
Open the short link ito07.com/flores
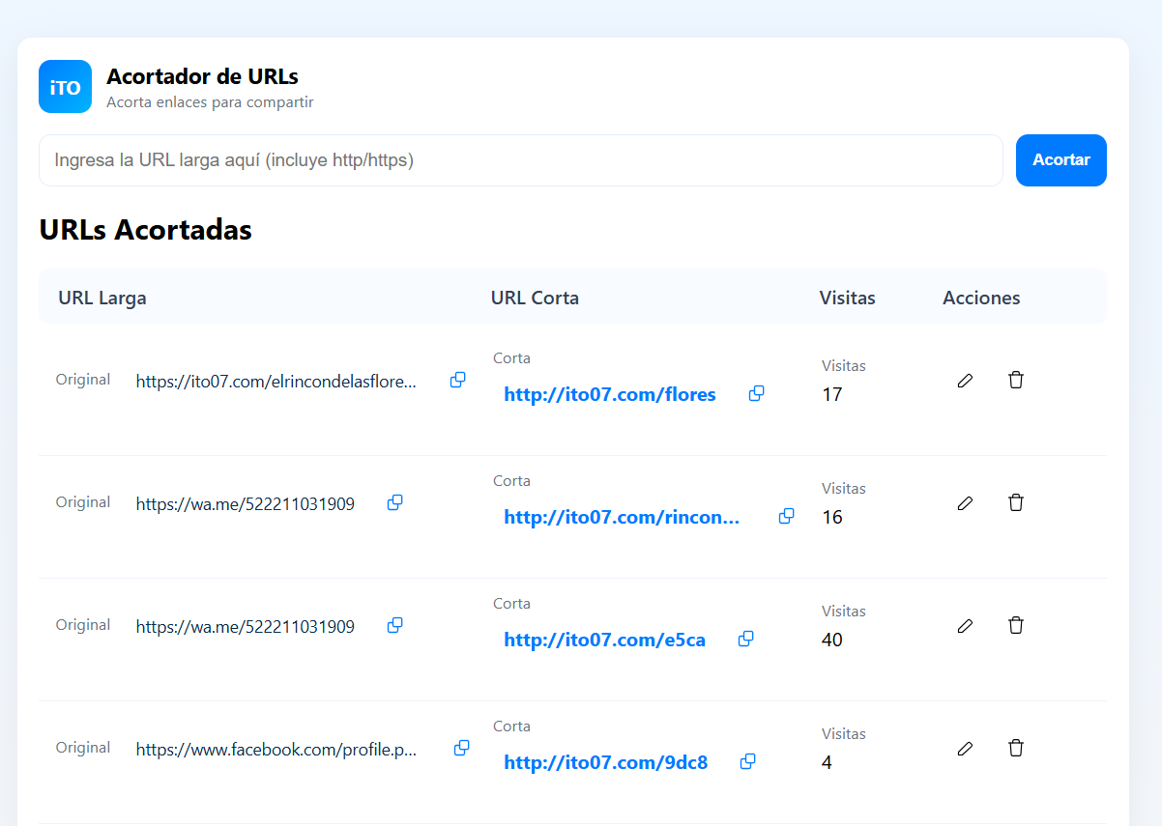610,394
